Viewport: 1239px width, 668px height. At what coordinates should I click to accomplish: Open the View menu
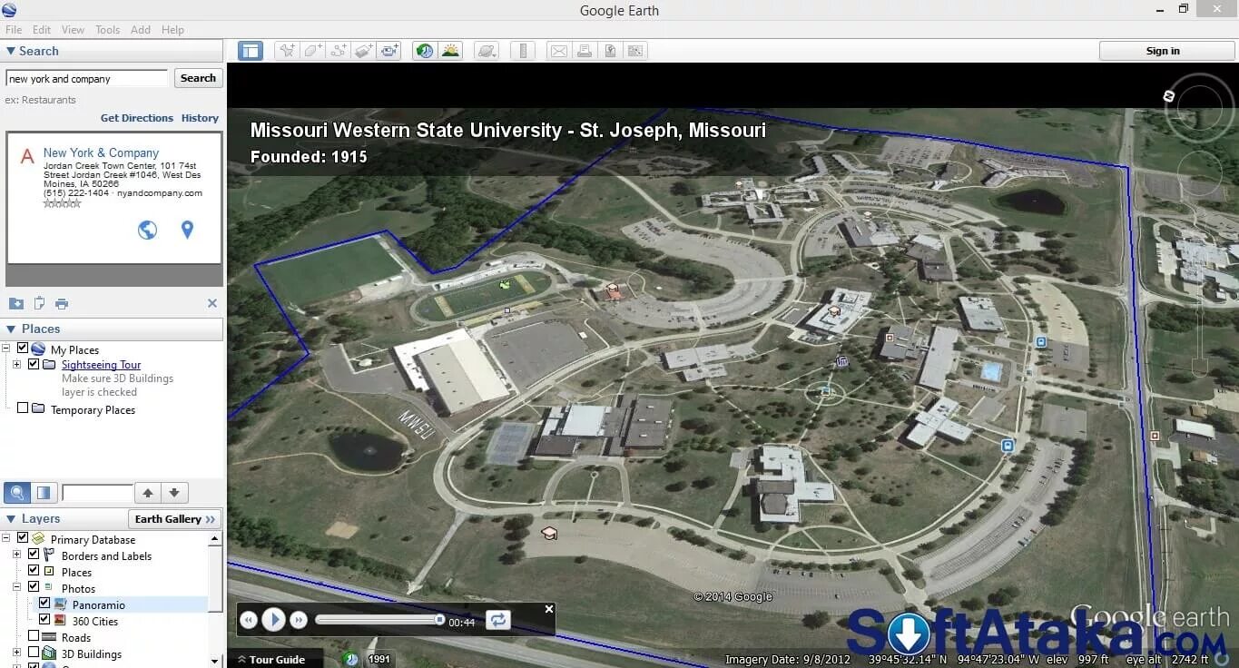(x=73, y=30)
